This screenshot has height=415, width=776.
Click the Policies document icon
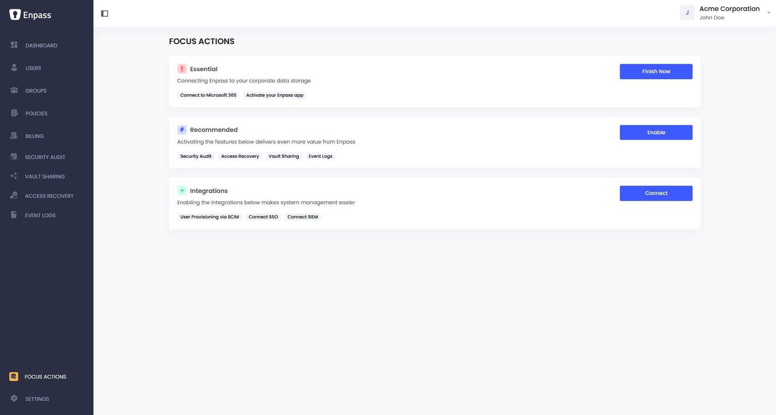pyautogui.click(x=14, y=113)
